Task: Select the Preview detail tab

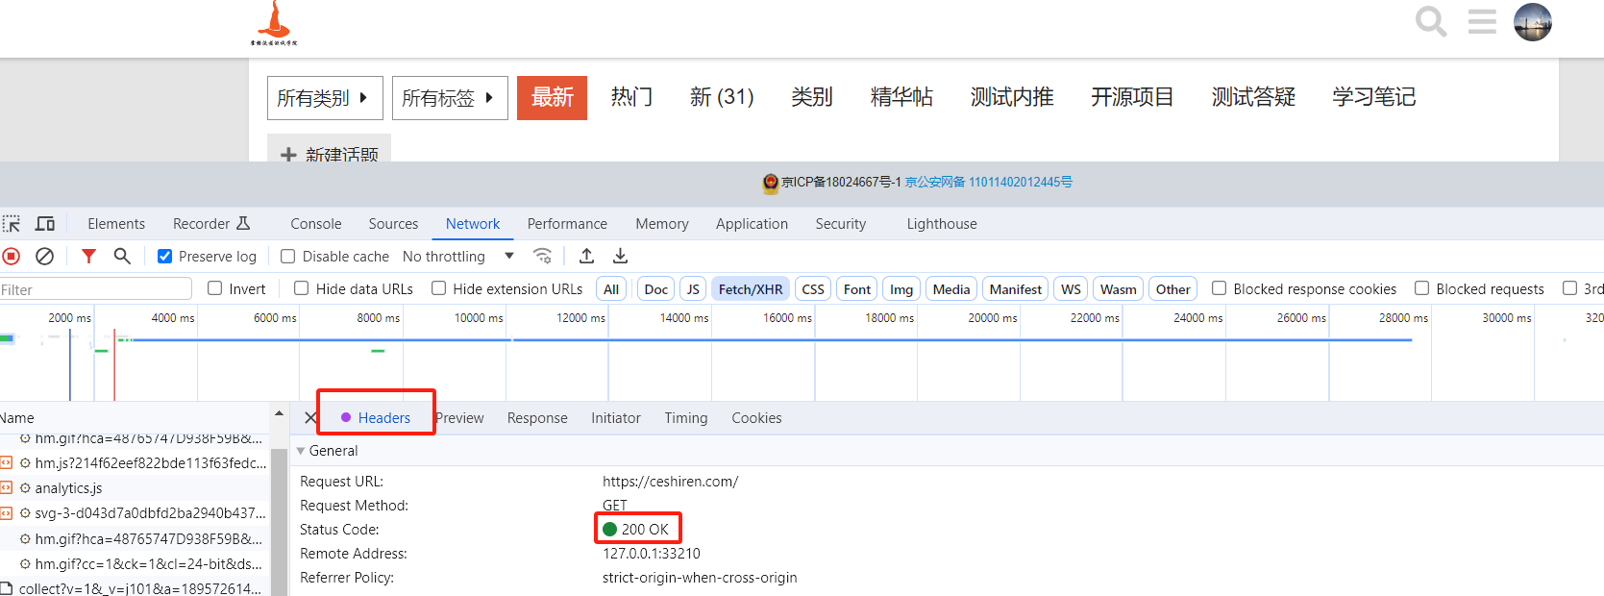Action: pyautogui.click(x=459, y=418)
